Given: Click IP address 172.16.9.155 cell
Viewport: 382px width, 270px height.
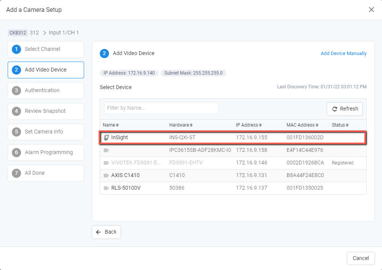Looking at the screenshot, I should (252, 137).
